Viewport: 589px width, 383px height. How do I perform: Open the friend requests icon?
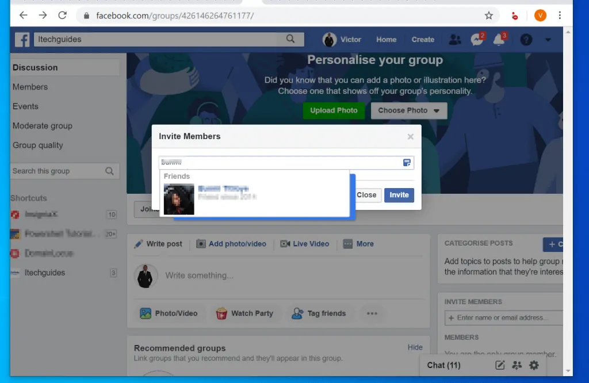coord(456,39)
